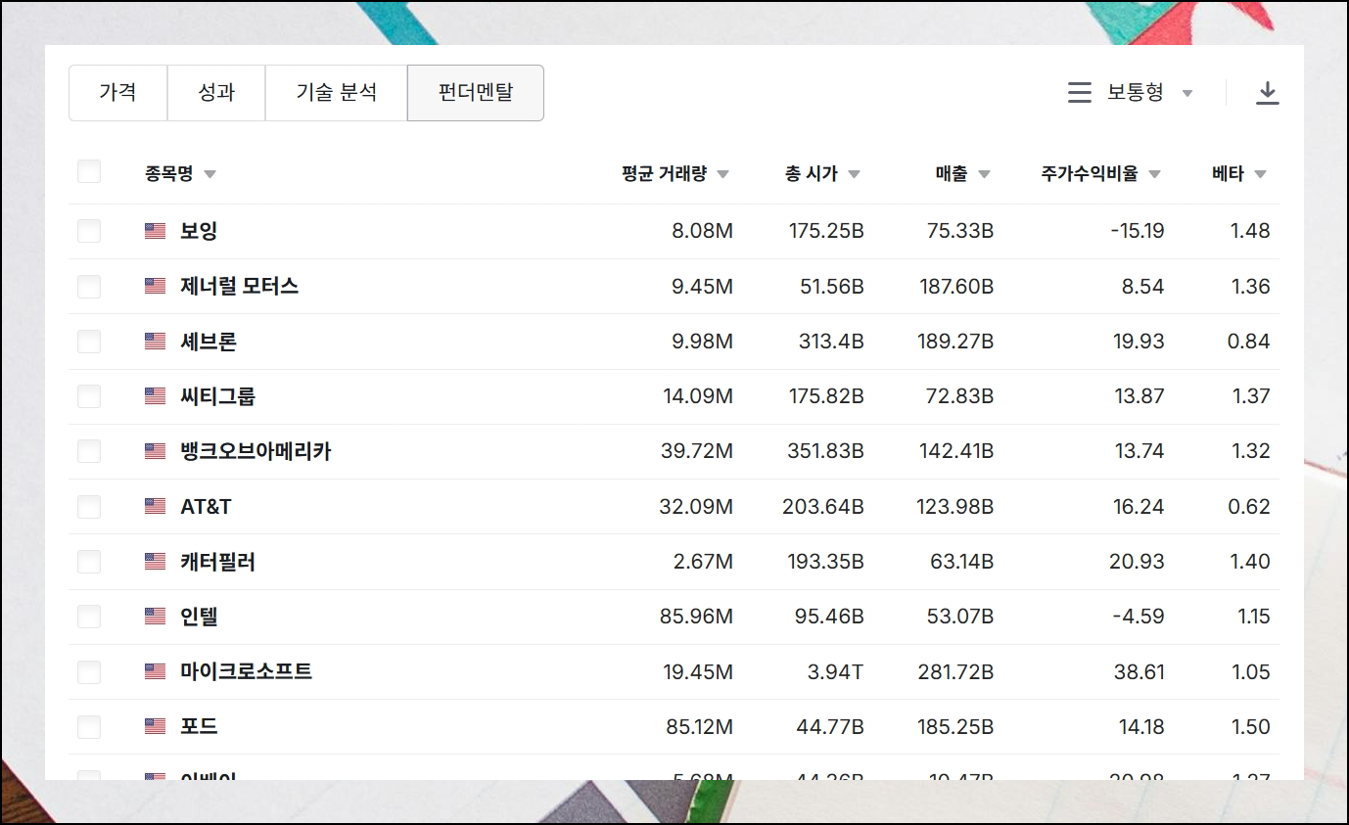Click the 189.27B revenue for 셰브론
The height and width of the screenshot is (825, 1349).
click(x=956, y=342)
